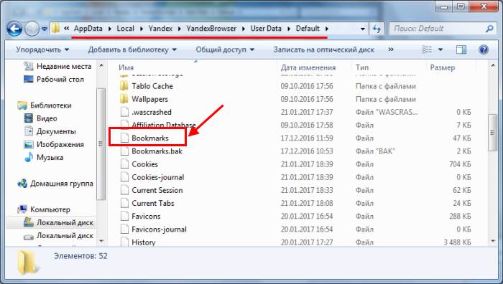Click Записать на оптический диск

click(x=323, y=49)
